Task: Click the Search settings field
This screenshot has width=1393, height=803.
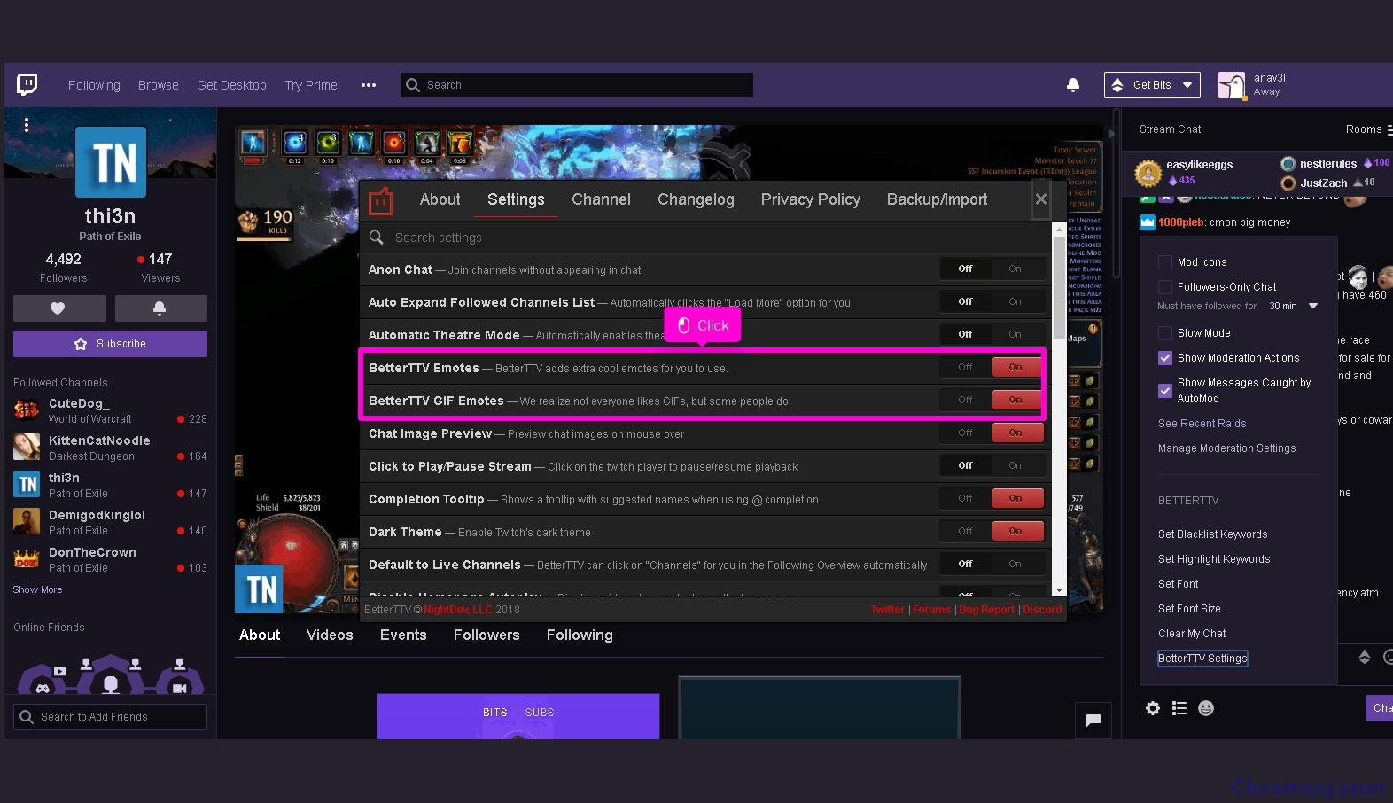Action: click(x=706, y=238)
